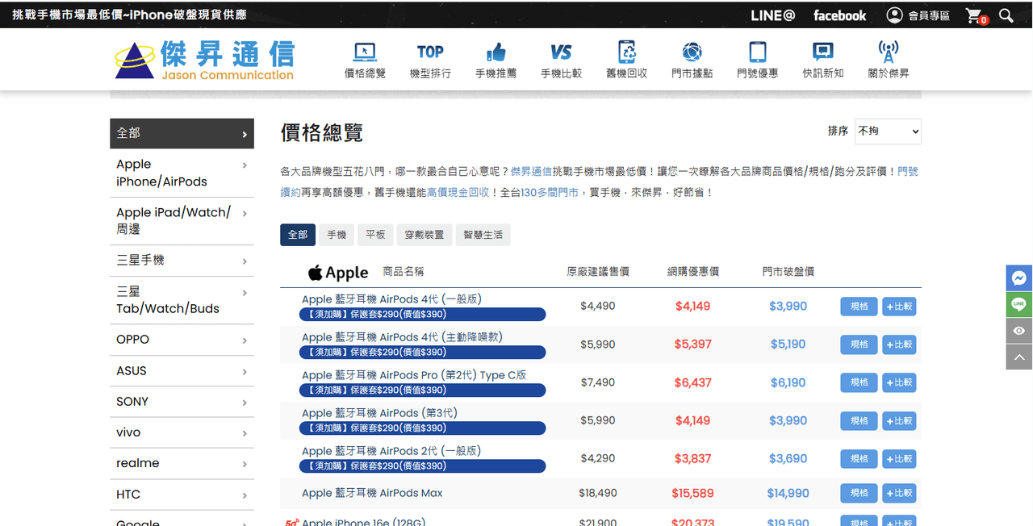The image size is (1033, 526).
Task: Expand 三星手機 sidebar category
Action: click(182, 261)
